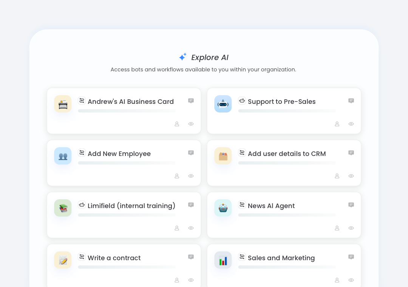Image resolution: width=408 pixels, height=287 pixels.
Task: Click user icon on Limifield card
Action: [177, 228]
